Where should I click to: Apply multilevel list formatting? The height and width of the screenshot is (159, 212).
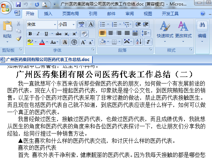pos(127,24)
